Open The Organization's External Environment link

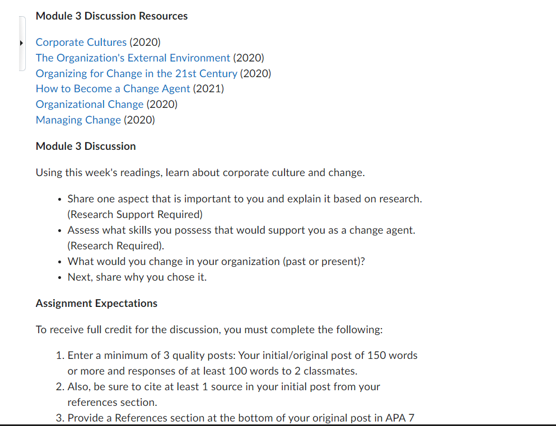[133, 58]
